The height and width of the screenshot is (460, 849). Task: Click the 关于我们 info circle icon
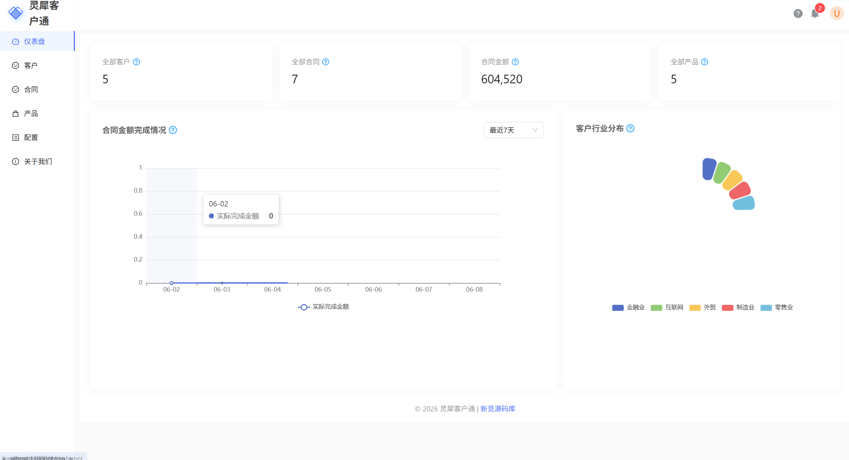[15, 161]
